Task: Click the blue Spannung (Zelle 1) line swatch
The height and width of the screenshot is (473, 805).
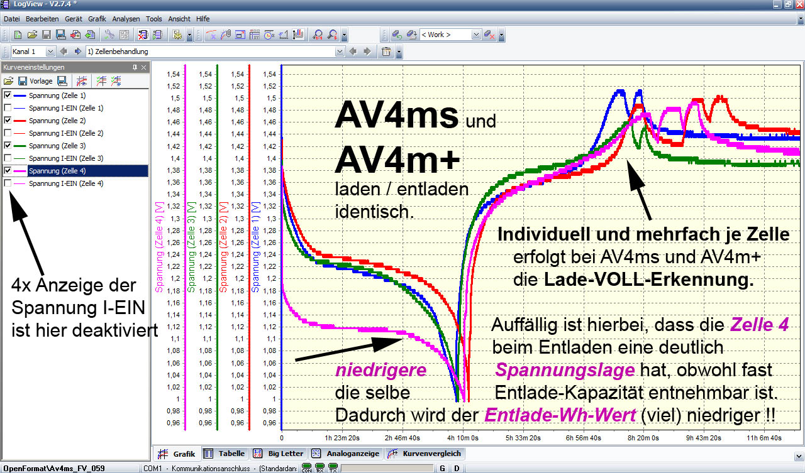Action: (20, 95)
